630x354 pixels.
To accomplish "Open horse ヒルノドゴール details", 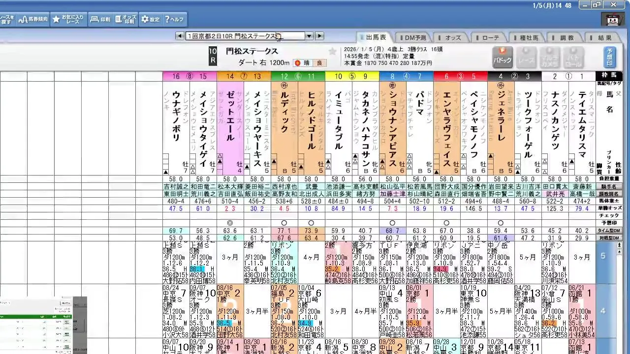I will (312, 120).
